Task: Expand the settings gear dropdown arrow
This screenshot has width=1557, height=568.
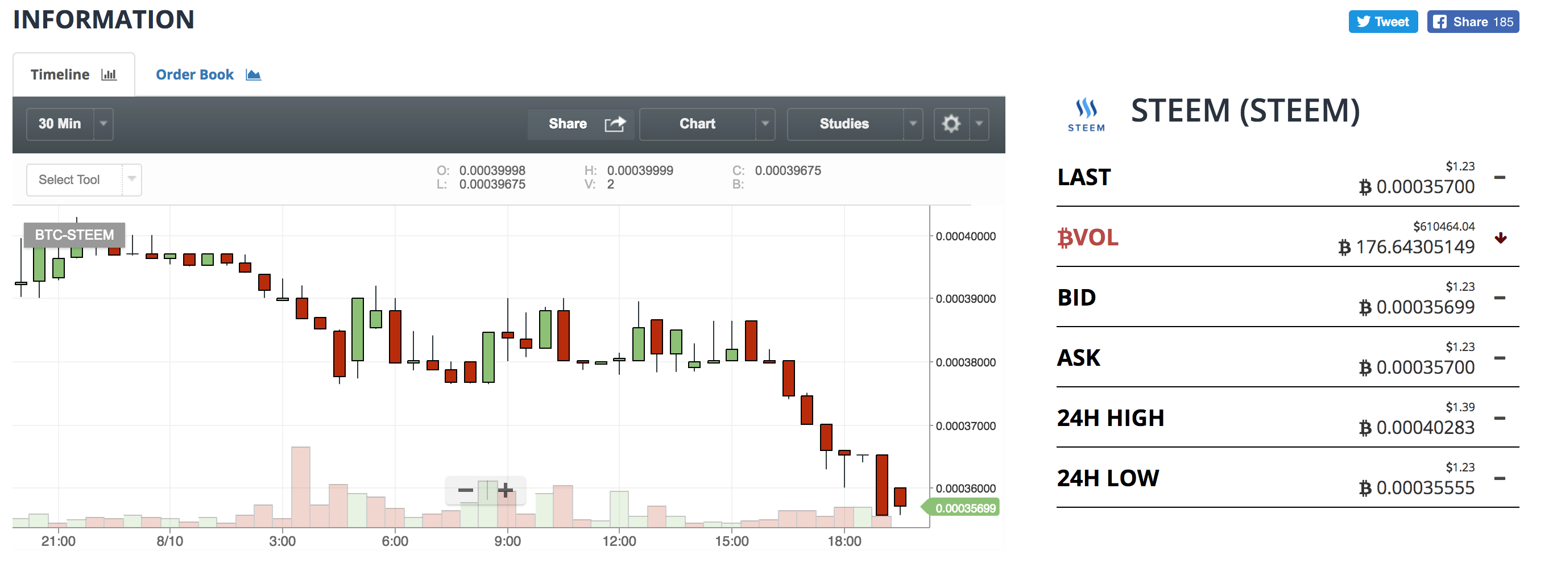Action: [979, 124]
